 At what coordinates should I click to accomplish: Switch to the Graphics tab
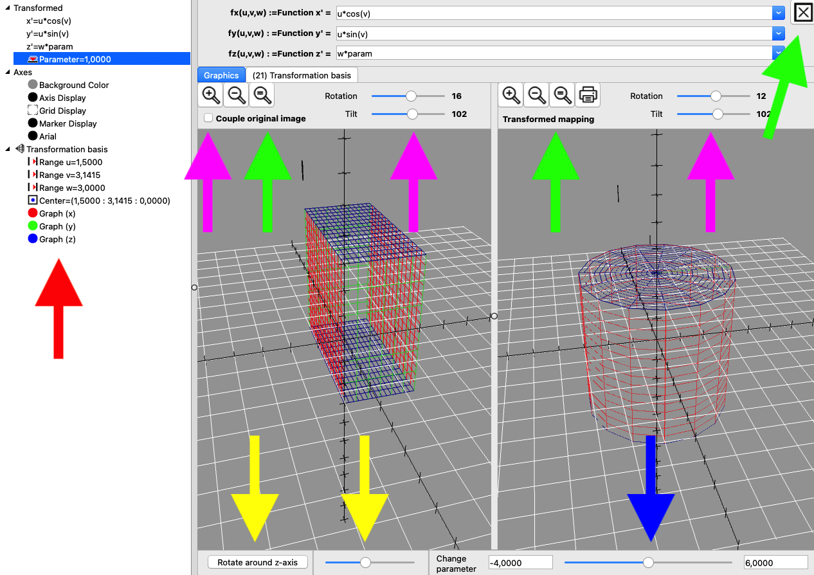(x=221, y=75)
